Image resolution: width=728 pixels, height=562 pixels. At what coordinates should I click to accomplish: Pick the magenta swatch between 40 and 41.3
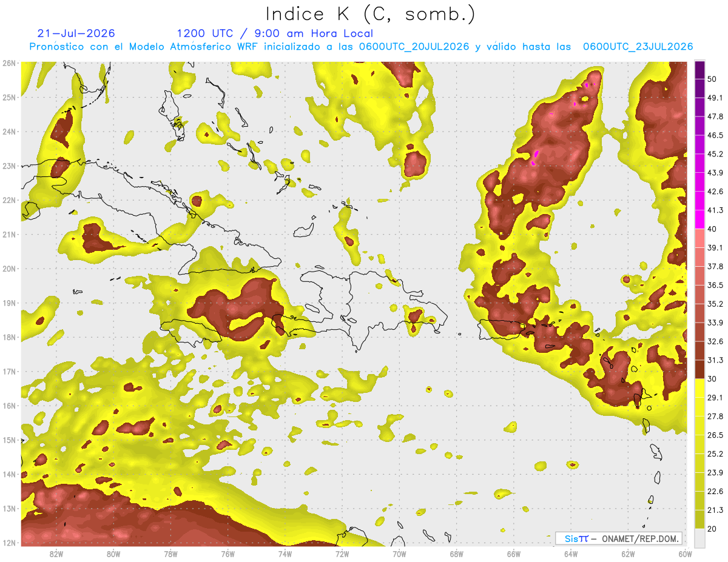[x=699, y=219]
